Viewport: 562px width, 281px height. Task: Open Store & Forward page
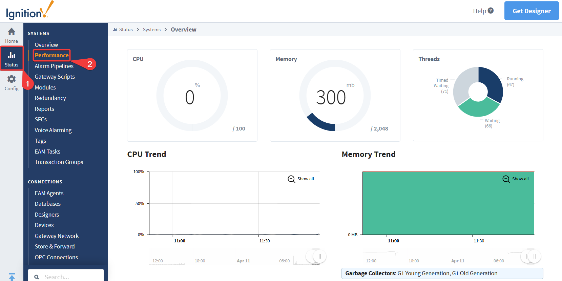tap(55, 246)
